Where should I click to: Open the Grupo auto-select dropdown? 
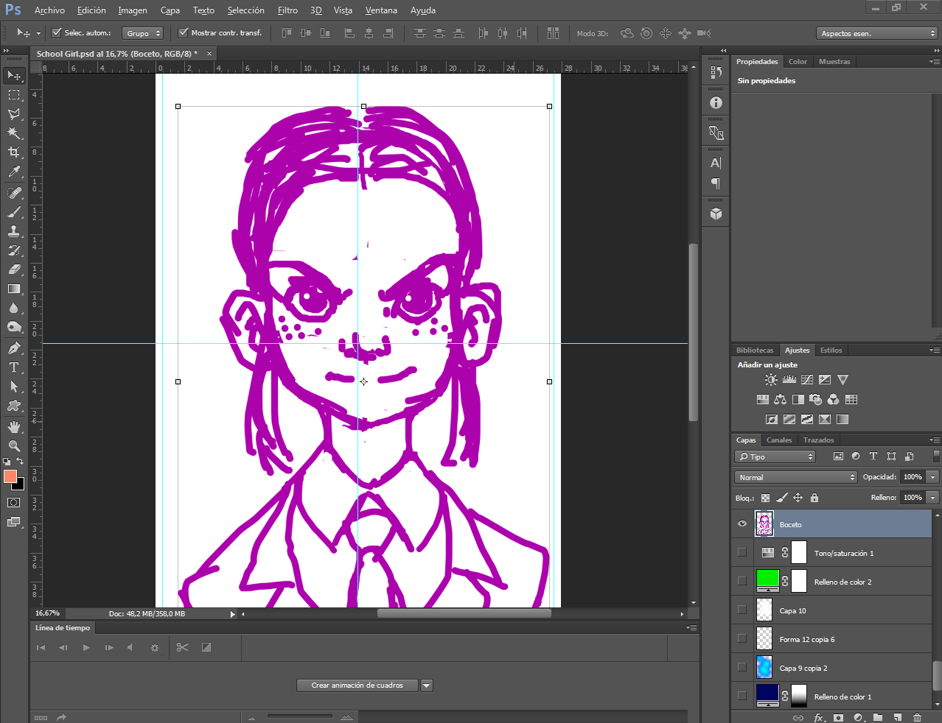click(143, 34)
